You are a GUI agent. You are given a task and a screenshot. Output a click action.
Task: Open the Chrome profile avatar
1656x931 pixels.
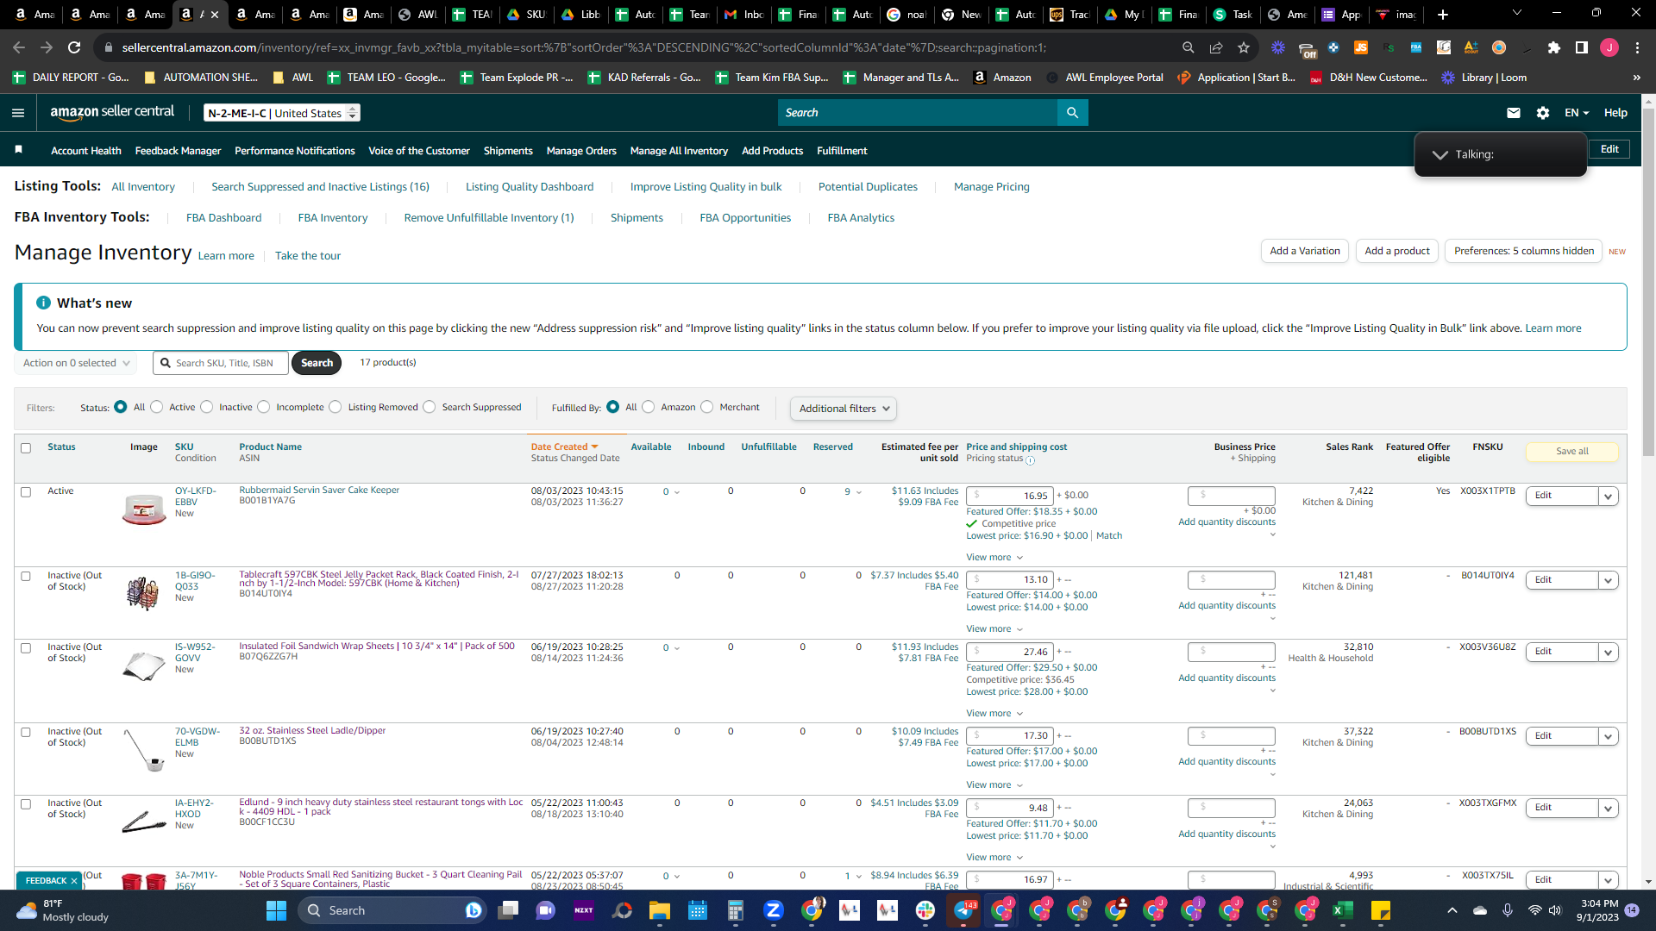coord(1609,47)
